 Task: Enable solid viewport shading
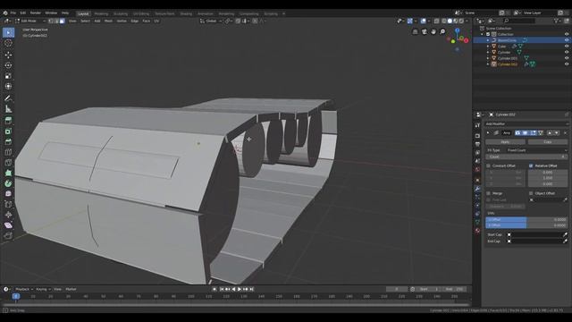tap(450, 21)
